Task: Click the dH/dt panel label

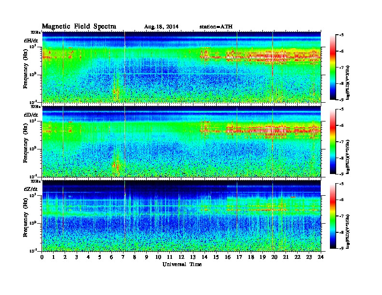Action: pyautogui.click(x=31, y=40)
